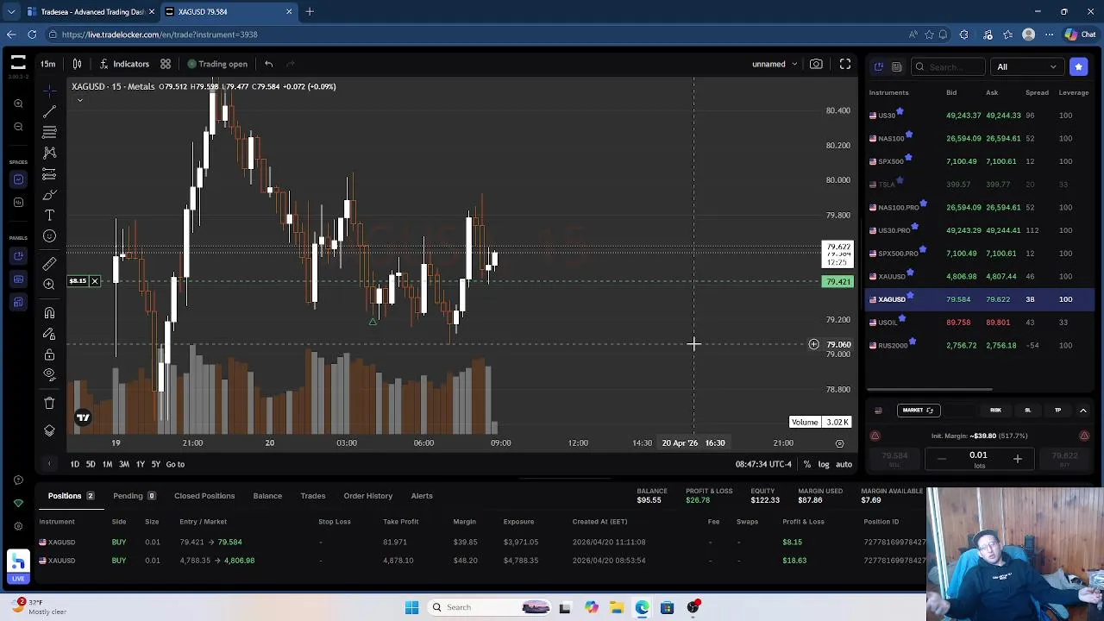Open the MARKET order type selector

(918, 411)
